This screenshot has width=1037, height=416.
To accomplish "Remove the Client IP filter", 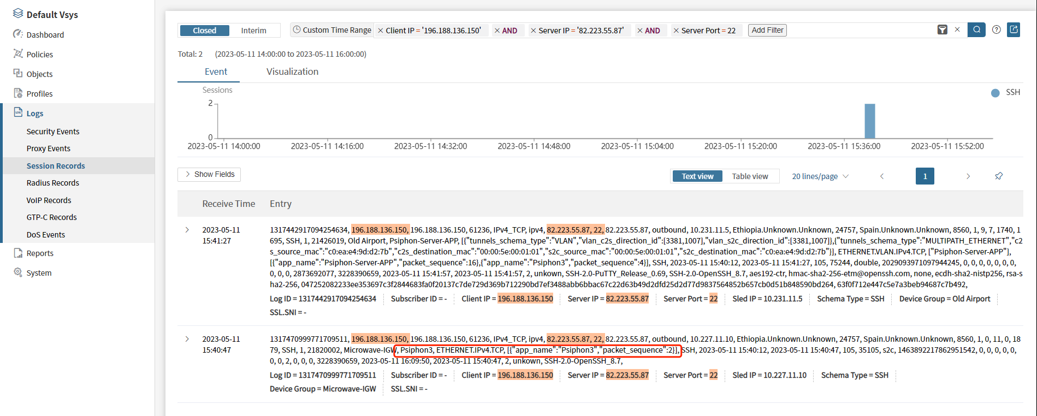I will [381, 31].
